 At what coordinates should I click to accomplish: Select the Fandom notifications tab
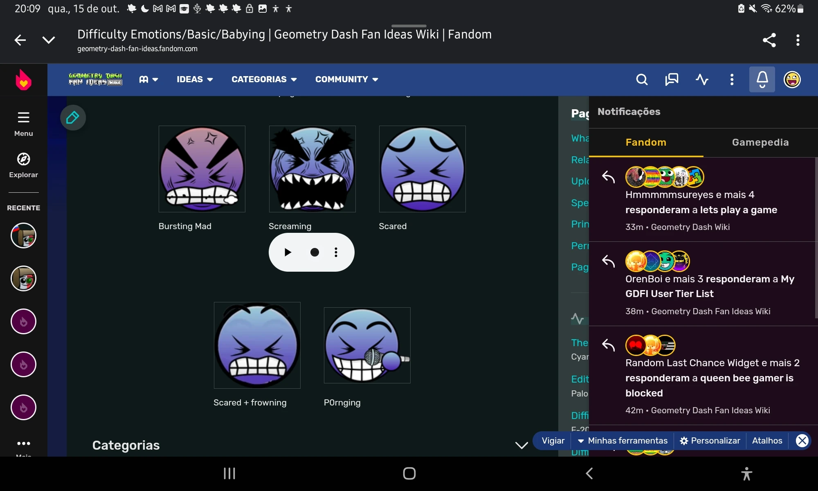click(x=646, y=142)
